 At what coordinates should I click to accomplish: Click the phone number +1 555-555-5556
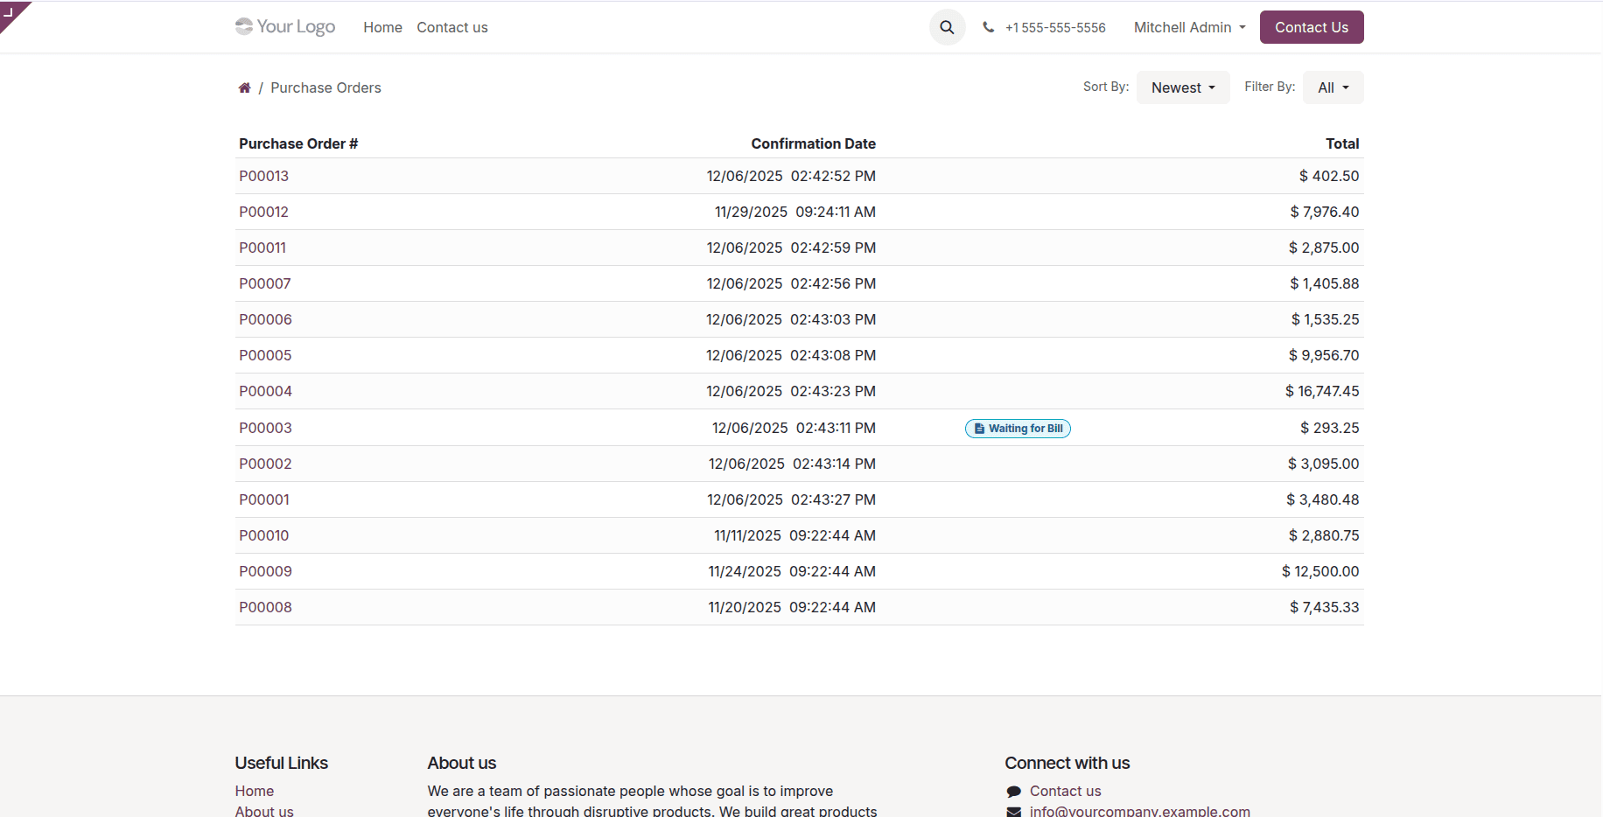click(x=1055, y=27)
